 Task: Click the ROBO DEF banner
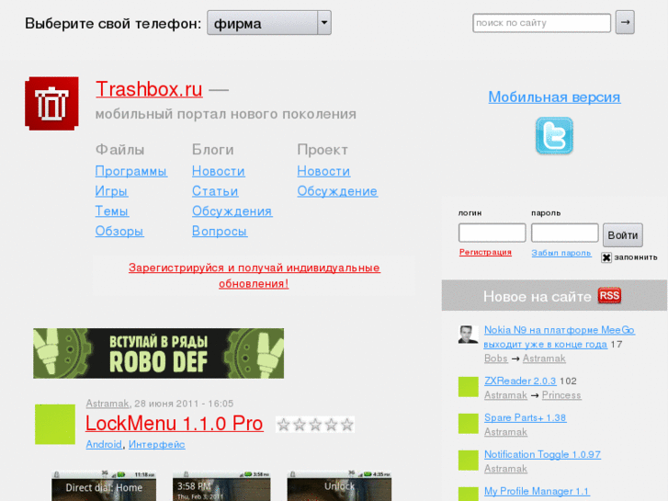pos(158,353)
